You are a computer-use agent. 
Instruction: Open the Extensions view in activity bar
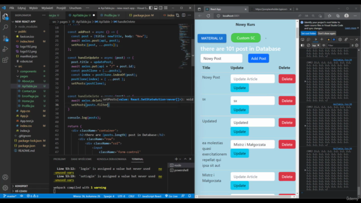[5, 60]
